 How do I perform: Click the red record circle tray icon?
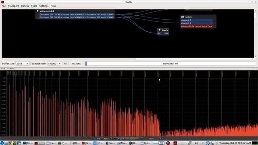click(x=168, y=143)
